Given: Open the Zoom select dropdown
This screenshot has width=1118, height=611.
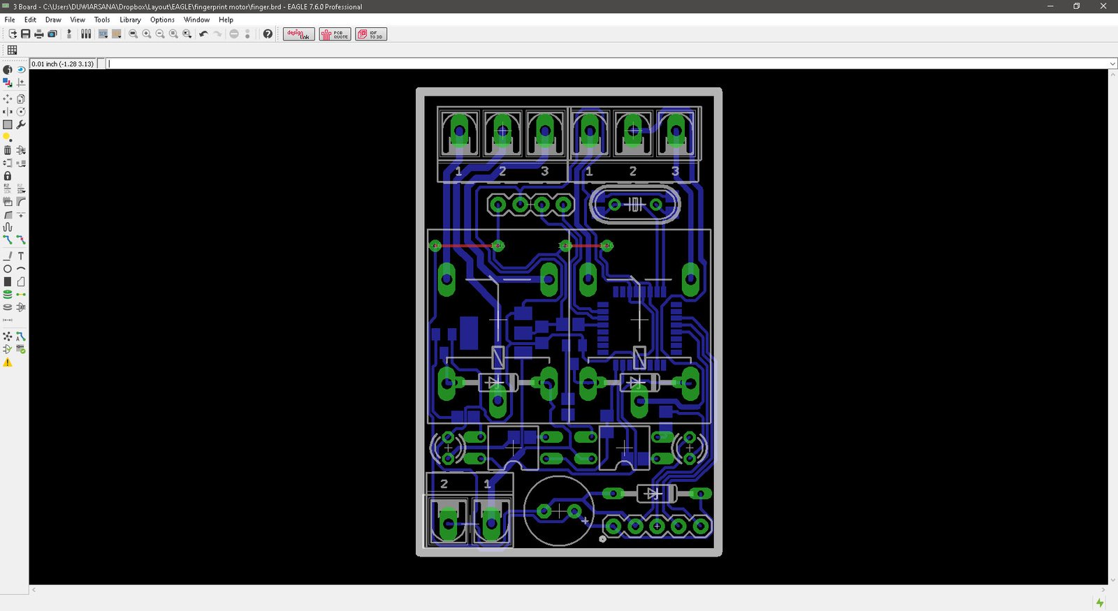Looking at the screenshot, I should click(x=187, y=34).
